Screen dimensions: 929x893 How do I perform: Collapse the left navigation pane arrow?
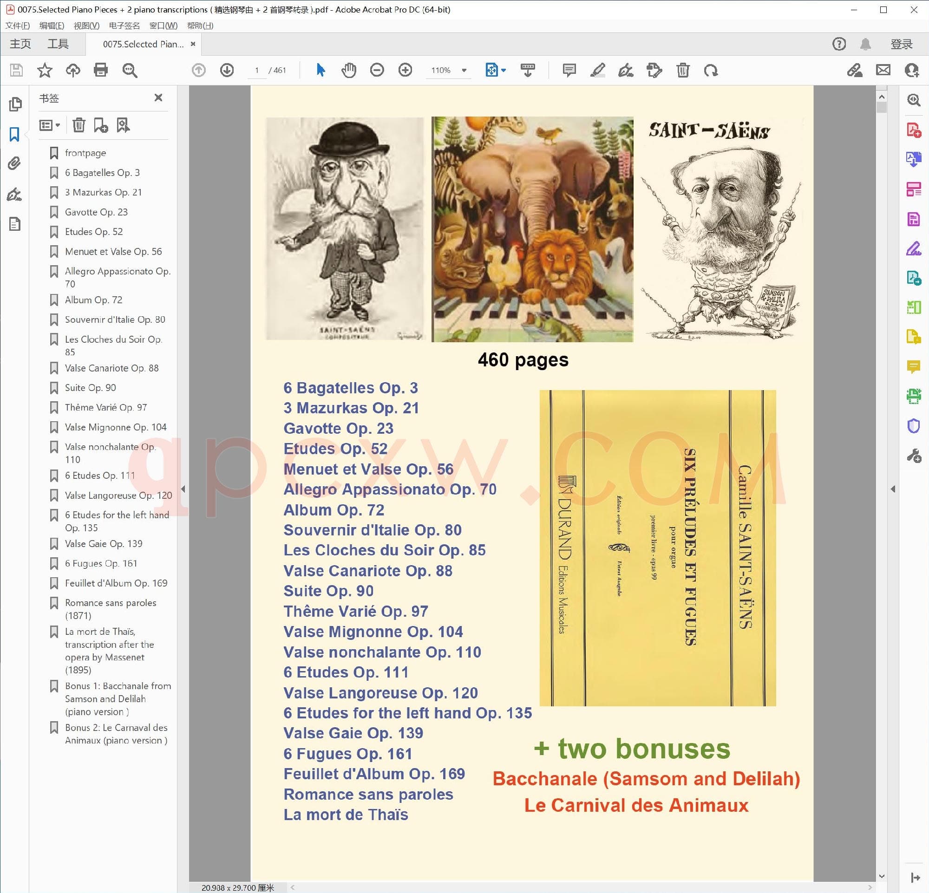(183, 489)
